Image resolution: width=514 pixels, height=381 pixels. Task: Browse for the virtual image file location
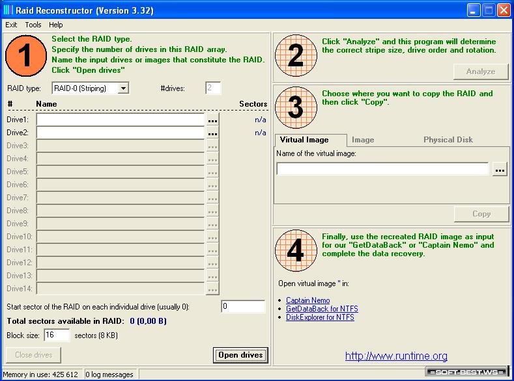[x=500, y=170]
